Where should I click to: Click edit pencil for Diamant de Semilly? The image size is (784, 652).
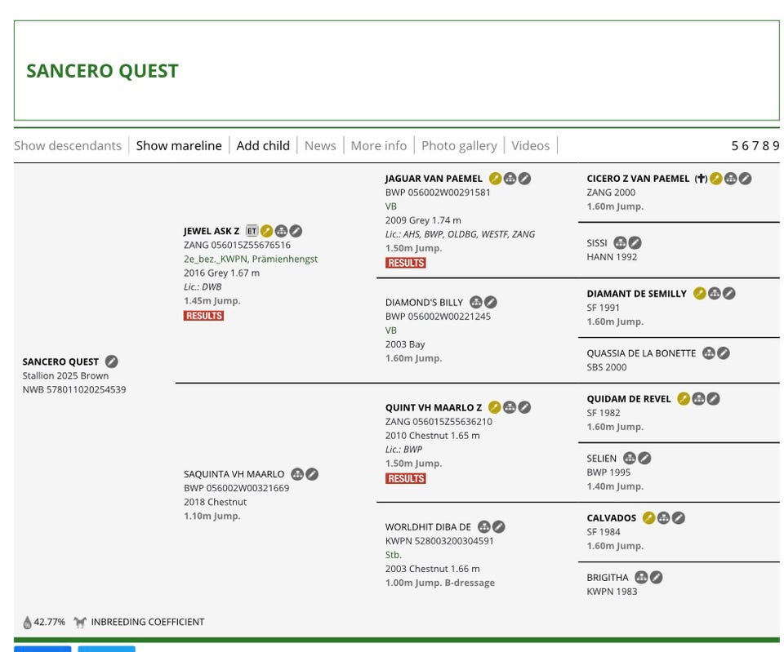(x=729, y=293)
